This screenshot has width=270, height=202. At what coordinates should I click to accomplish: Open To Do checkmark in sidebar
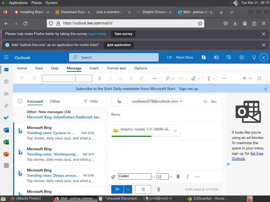[x=6, y=118]
